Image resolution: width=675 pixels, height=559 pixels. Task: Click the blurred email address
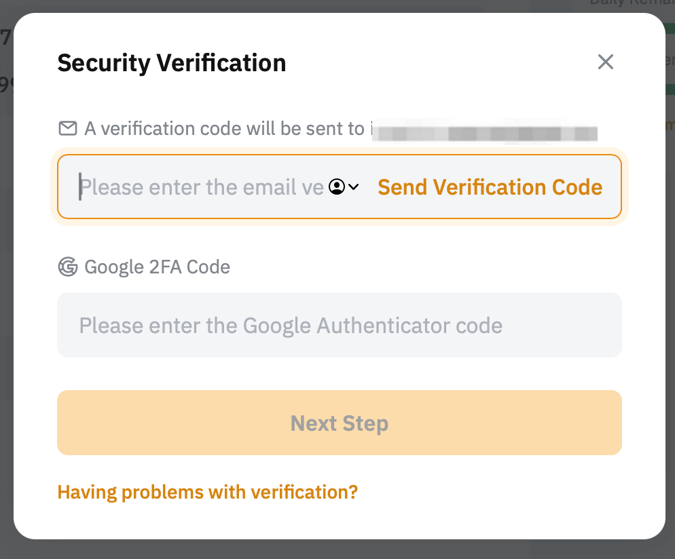point(486,129)
